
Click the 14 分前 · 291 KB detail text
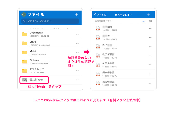tap(110, 30)
